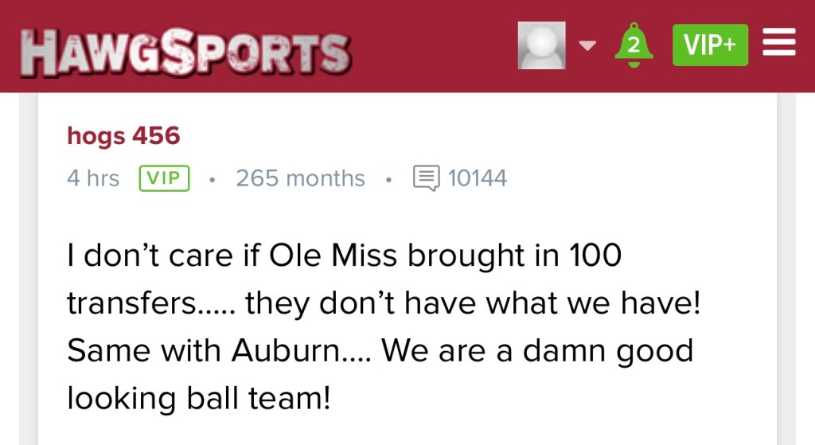The height and width of the screenshot is (445, 815).
Task: Click the line mentioning Ole Miss
Action: [x=344, y=256]
